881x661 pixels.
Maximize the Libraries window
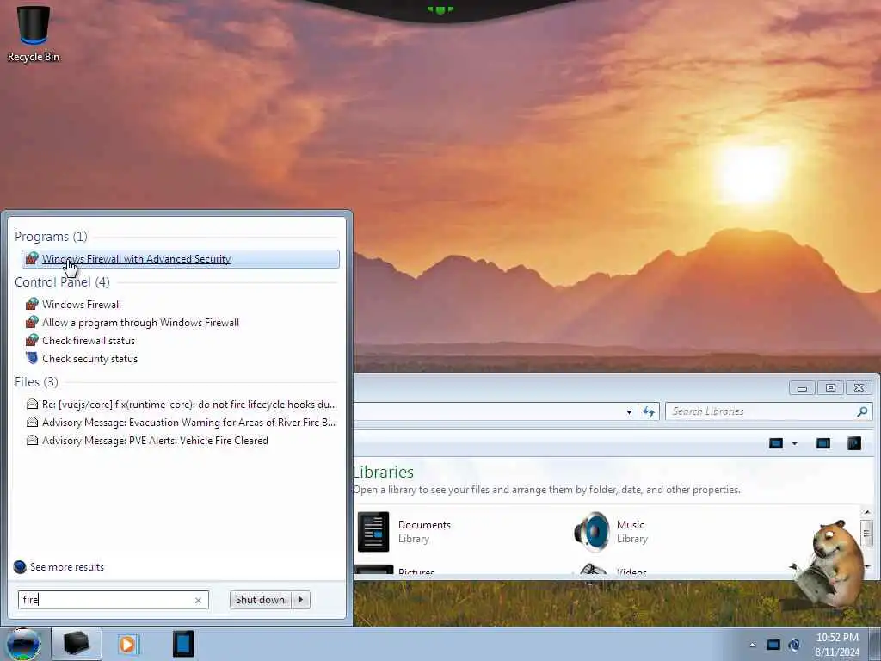830,388
